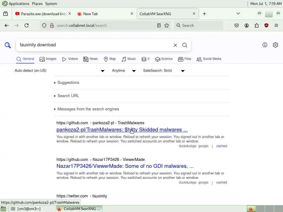The height and width of the screenshot is (212, 283).
Task: Toggle reader view icon in address bar
Action: tap(159, 25)
